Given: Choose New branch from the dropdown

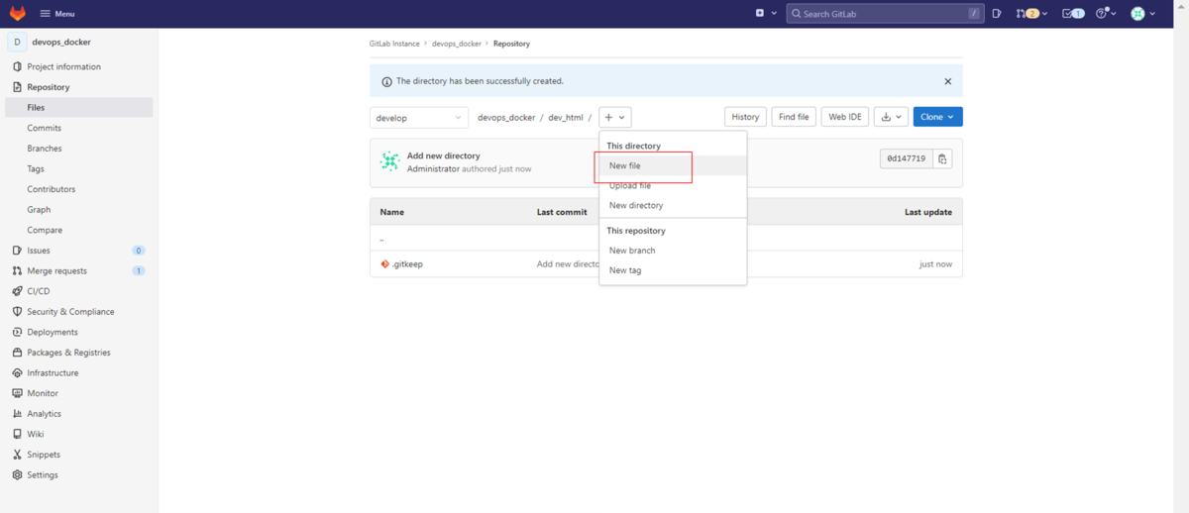Looking at the screenshot, I should [x=673, y=251].
